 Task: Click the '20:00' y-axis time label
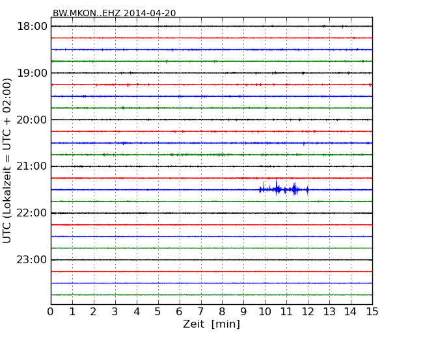(32, 120)
